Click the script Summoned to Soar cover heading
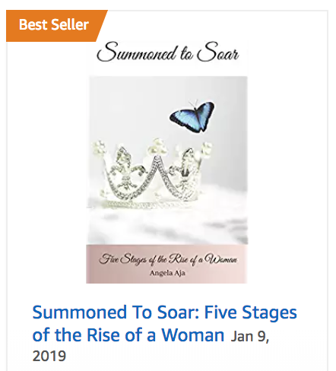336x371 pixels. pos(168,52)
